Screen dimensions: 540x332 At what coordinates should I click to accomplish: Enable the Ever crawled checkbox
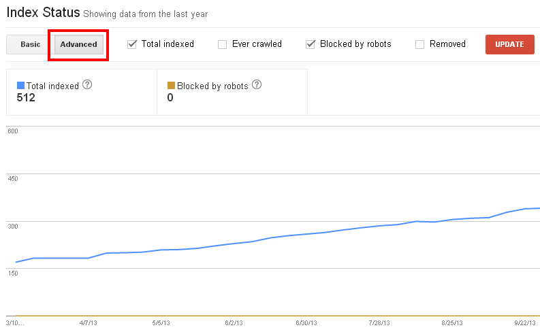pos(223,44)
